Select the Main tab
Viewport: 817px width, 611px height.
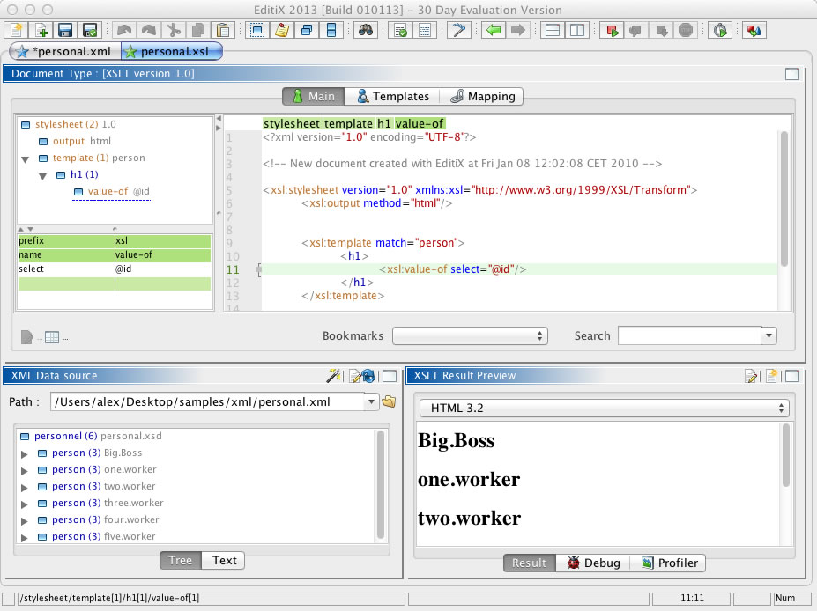point(313,96)
